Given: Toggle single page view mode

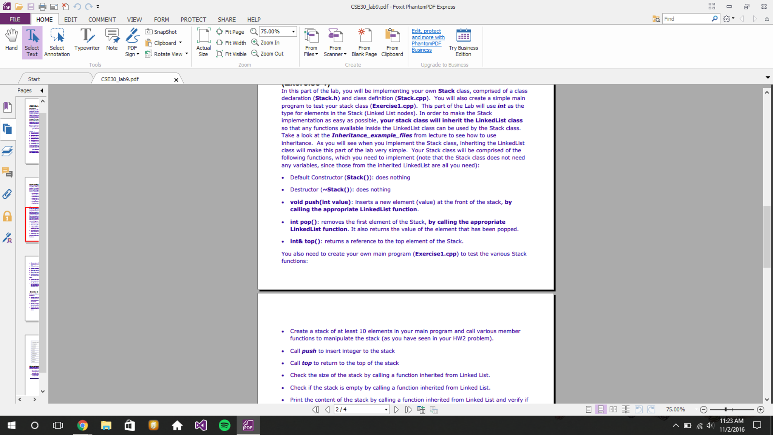Looking at the screenshot, I should [588, 410].
